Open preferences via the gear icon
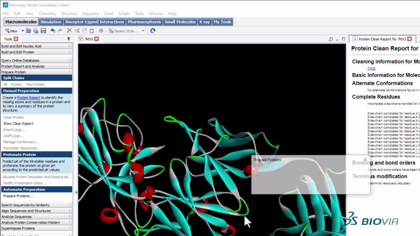 [101, 31]
